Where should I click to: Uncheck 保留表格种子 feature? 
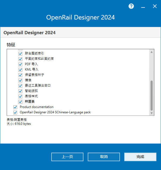point(20,75)
